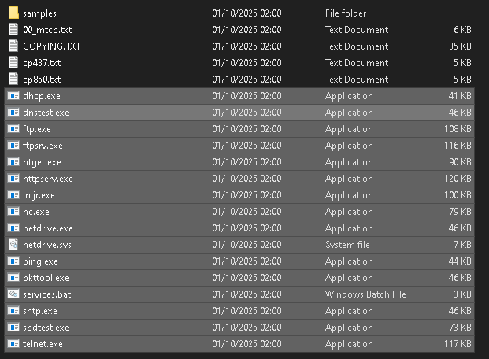The height and width of the screenshot is (359, 489).
Task: Click the telnet.exe application icon
Action: 13,344
